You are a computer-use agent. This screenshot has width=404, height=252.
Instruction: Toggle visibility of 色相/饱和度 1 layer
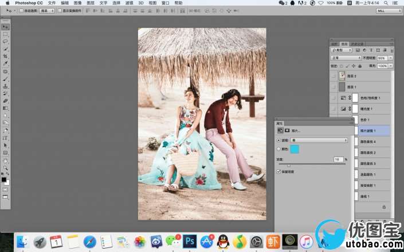(x=334, y=98)
